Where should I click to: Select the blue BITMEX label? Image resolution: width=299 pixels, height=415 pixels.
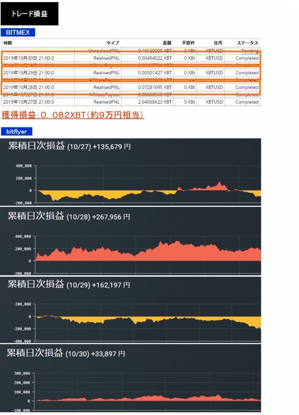(18, 32)
